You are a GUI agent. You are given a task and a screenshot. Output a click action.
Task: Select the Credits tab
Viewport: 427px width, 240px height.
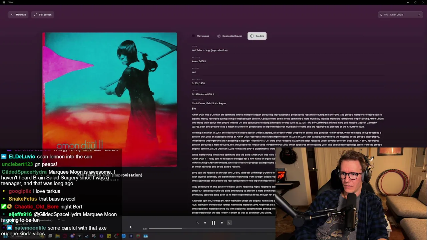point(257,36)
